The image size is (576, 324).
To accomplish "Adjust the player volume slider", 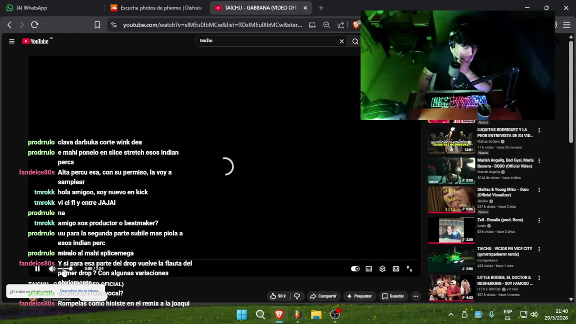I will point(66,269).
